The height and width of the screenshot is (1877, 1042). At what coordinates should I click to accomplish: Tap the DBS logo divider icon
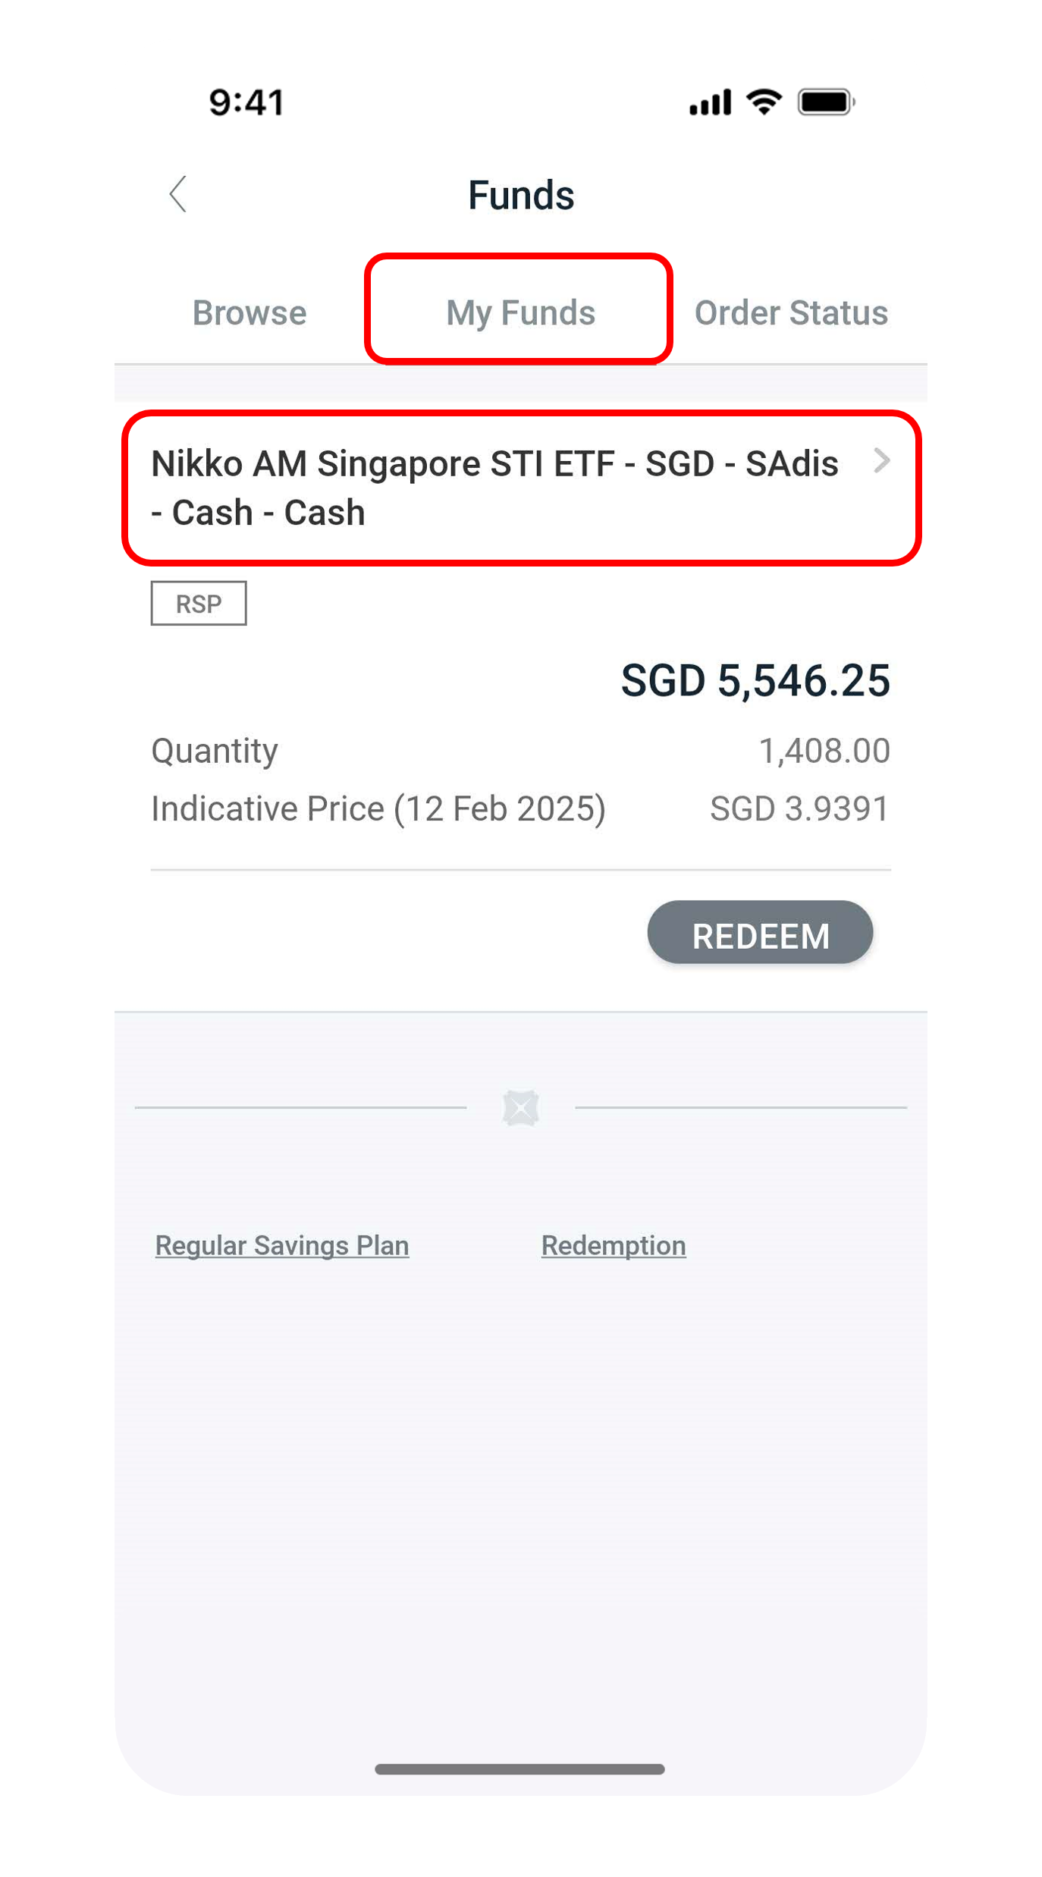(521, 1108)
